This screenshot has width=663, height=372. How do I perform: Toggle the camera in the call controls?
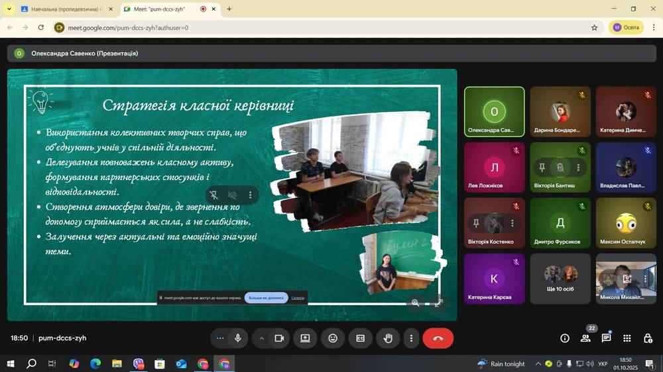pyautogui.click(x=279, y=338)
